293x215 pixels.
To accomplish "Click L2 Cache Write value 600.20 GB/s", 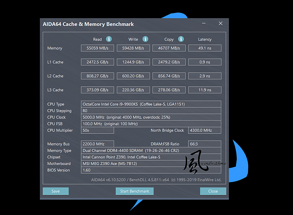I will pyautogui.click(x=133, y=76).
